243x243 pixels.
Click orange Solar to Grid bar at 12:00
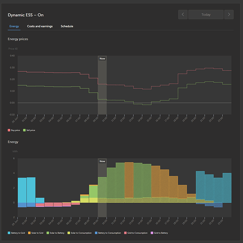[x=129, y=180]
